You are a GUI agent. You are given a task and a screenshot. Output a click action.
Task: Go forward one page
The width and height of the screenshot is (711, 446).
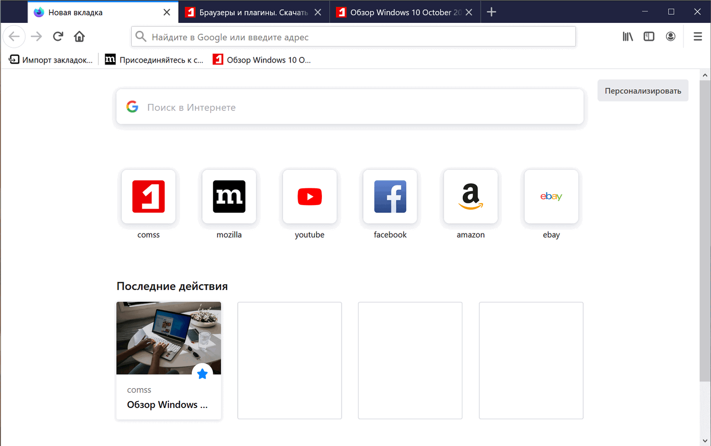click(x=36, y=37)
